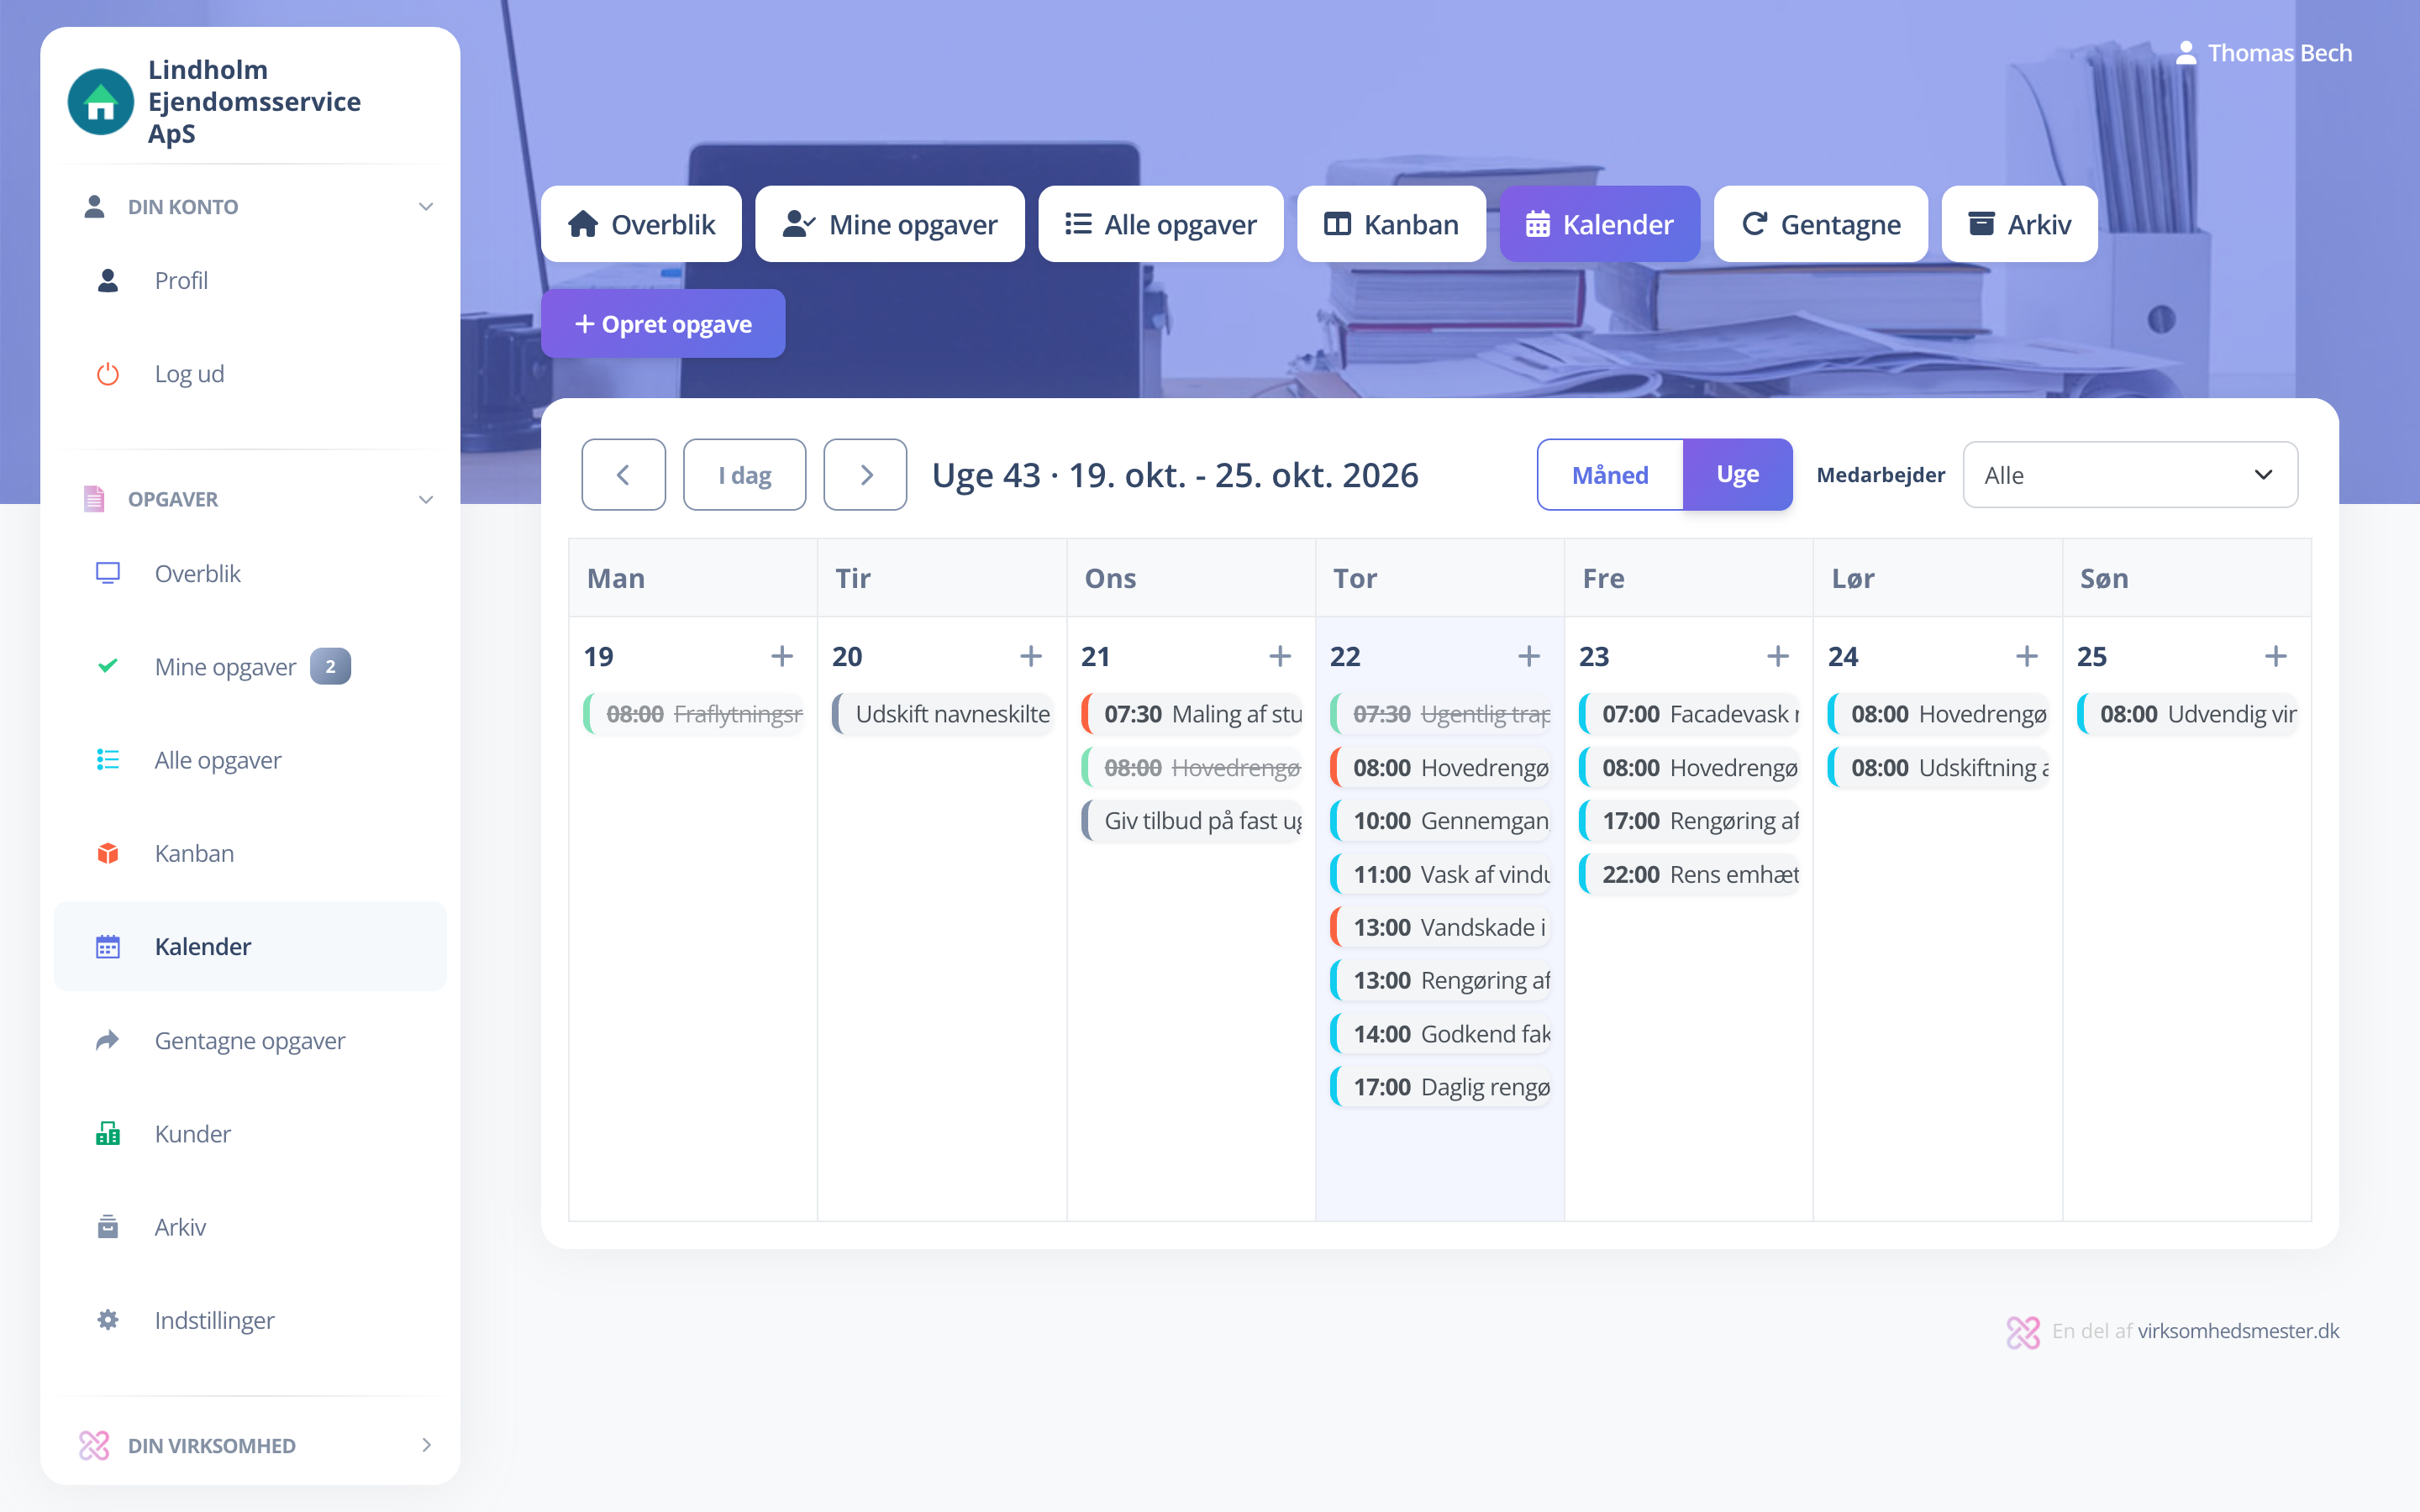
Task: Open the Gentagne tab
Action: tap(1820, 224)
